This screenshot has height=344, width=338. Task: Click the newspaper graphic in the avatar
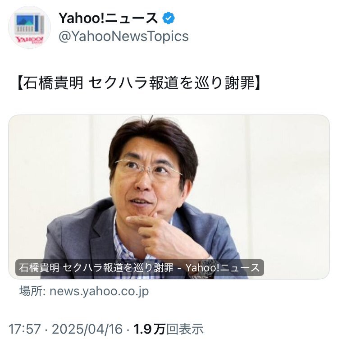(x=30, y=24)
